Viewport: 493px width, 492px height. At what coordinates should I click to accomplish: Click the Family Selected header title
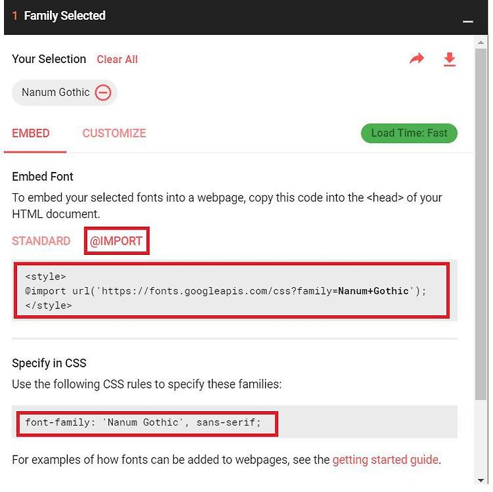coord(64,16)
